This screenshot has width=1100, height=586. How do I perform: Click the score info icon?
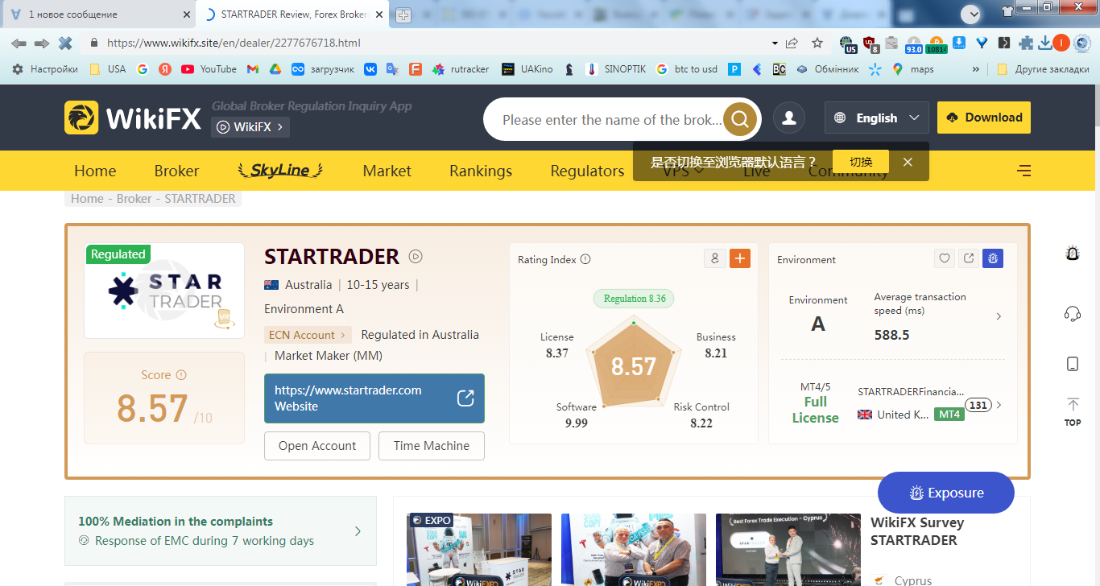tap(181, 375)
